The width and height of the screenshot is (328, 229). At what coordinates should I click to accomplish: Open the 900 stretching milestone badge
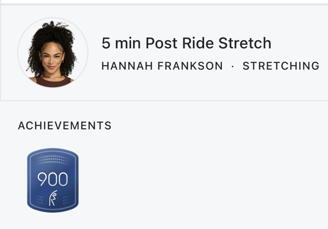click(52, 180)
